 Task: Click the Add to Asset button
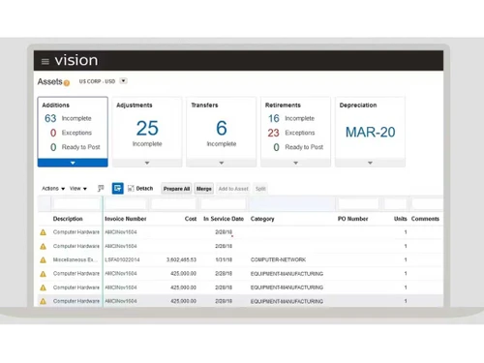coord(233,189)
